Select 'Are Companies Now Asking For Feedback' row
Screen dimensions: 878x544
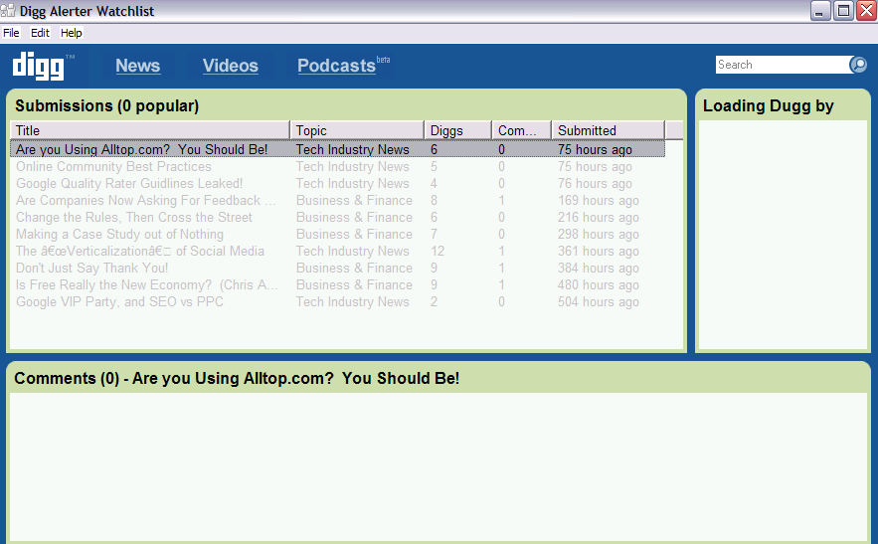coord(338,200)
